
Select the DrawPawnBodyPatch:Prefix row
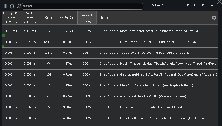[110, 42]
